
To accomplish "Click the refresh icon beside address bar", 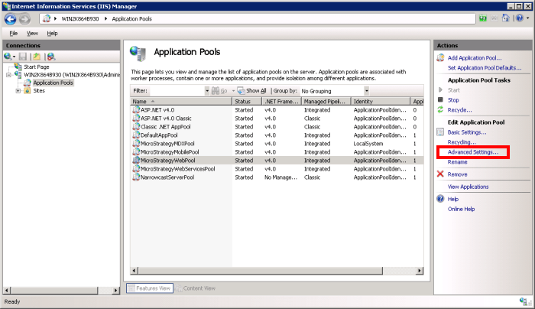I will 482,18.
